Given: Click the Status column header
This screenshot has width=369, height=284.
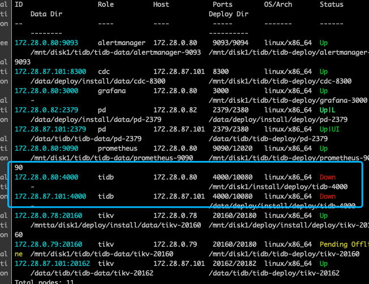Looking at the screenshot, I should click(331, 5).
